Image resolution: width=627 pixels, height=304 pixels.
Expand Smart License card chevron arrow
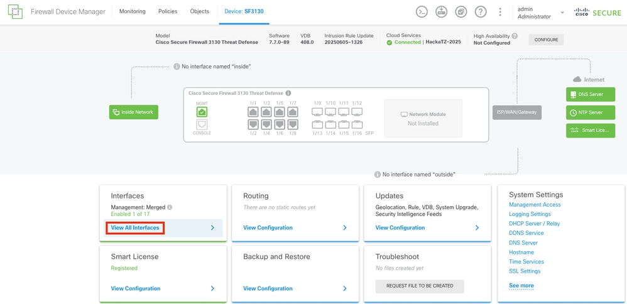click(x=212, y=288)
